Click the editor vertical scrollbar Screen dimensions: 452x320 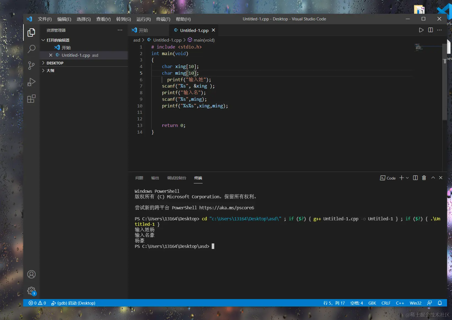(445, 82)
